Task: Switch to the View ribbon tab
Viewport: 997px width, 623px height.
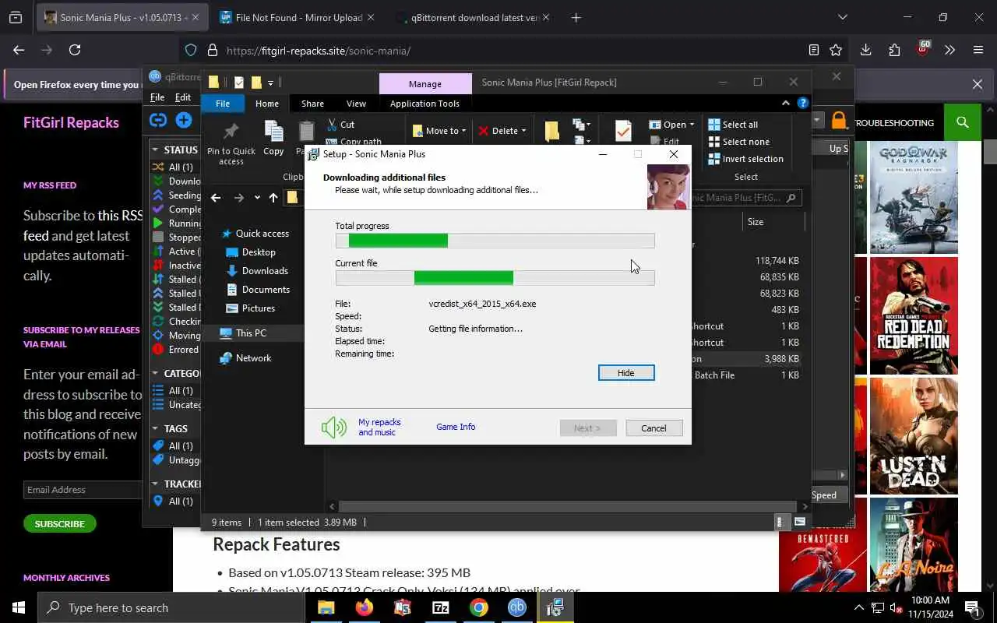Action: 356,104
